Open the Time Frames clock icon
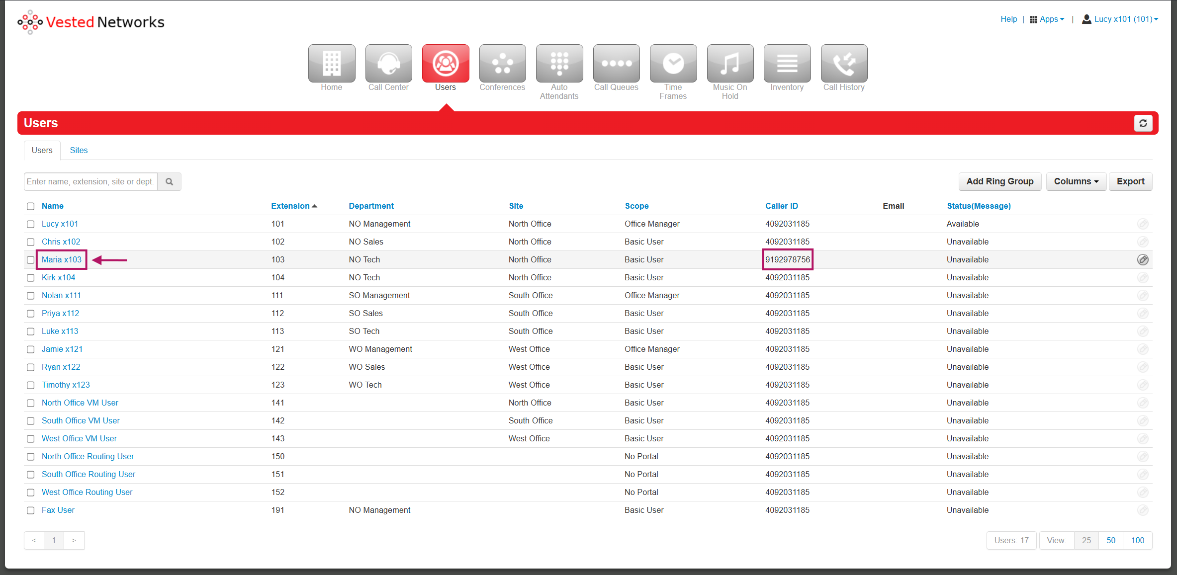 click(x=673, y=64)
